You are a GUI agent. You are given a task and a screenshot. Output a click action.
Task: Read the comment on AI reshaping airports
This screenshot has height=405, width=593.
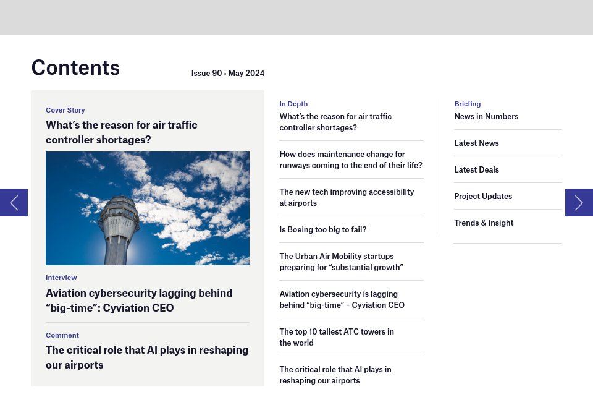(x=146, y=357)
